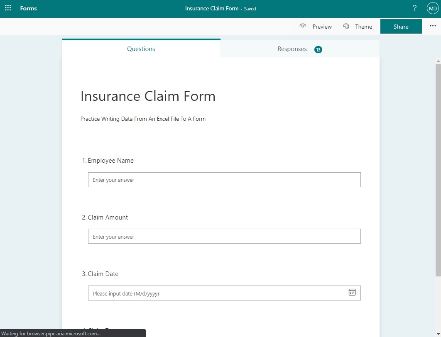Image resolution: width=441 pixels, height=337 pixels.
Task: Click the Claim Amount answer field
Action: (x=224, y=236)
